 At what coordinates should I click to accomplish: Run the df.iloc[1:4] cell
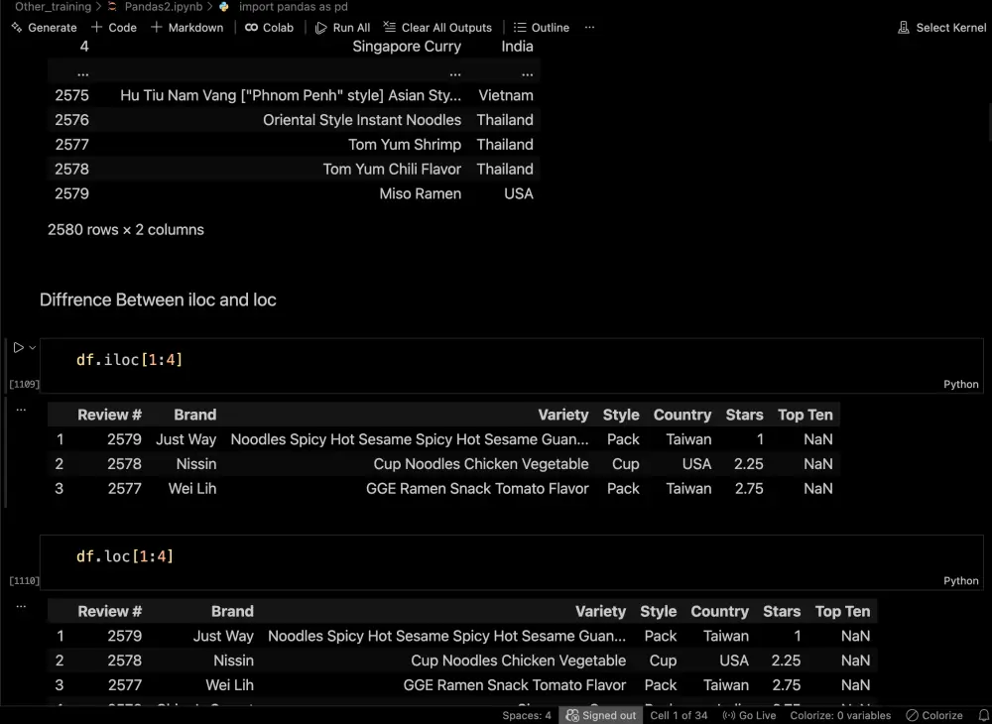coord(18,347)
